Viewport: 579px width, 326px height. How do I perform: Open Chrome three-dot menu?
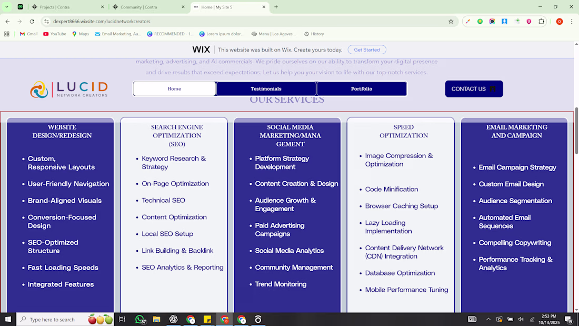point(572,22)
